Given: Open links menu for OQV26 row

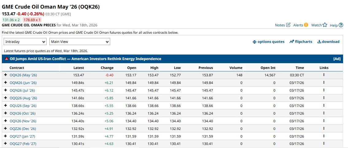Looking at the screenshot, I should coord(324,113).
